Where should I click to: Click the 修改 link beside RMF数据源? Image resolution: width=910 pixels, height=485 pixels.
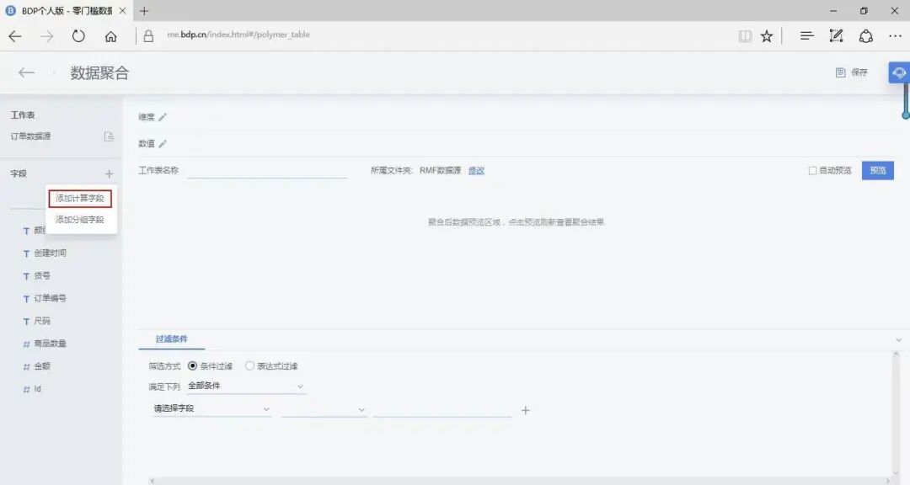476,170
